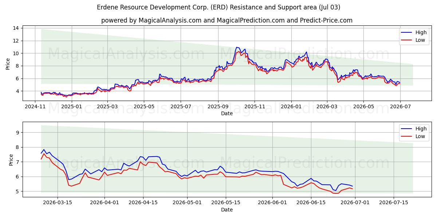Viewport: 437px width, 218px height.
Task: Click the 4 price tick on the top chart
Action: tap(18, 91)
